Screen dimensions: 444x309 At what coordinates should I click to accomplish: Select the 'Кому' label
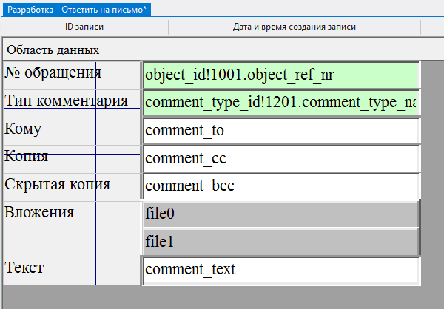click(x=23, y=129)
